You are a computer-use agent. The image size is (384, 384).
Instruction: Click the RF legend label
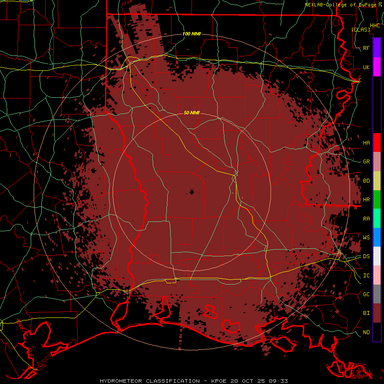point(366,48)
